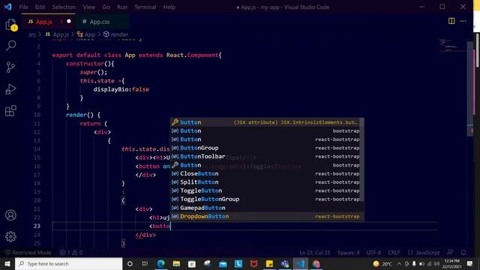The image size is (480, 270).
Task: Click the suggestion list scrollbar
Action: pos(361,160)
